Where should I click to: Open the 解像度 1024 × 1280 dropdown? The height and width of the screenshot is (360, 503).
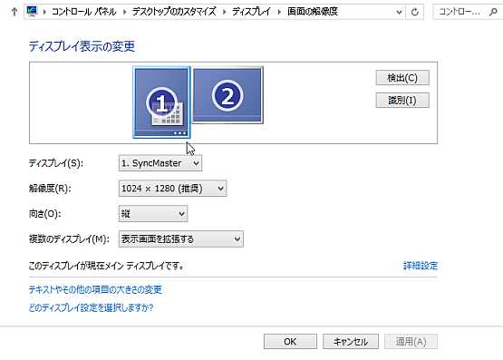pos(172,189)
